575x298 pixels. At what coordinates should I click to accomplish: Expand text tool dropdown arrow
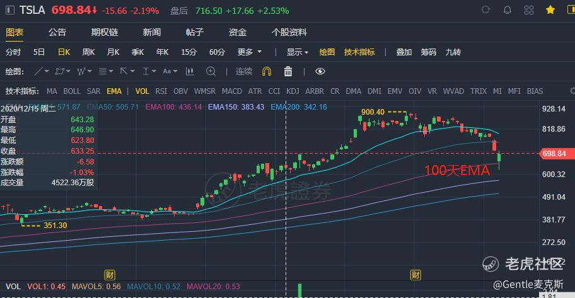click(175, 71)
